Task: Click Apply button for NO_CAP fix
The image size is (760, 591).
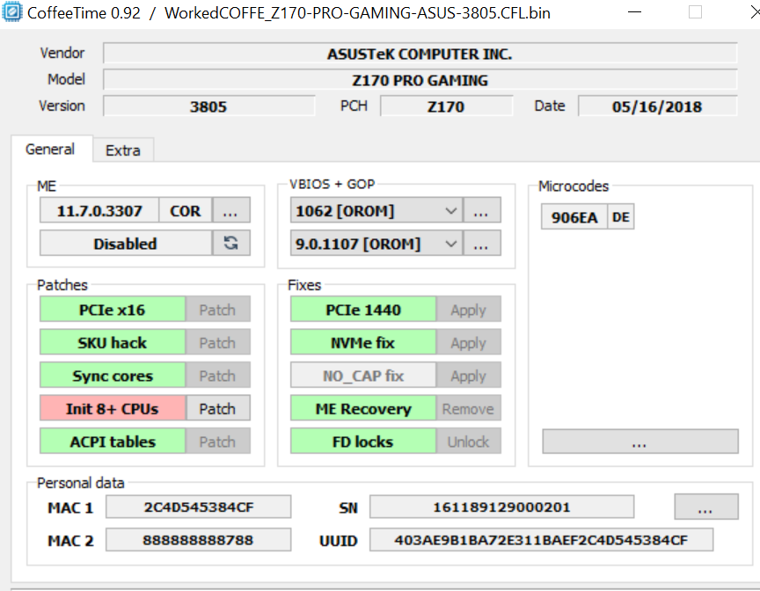Action: point(468,375)
